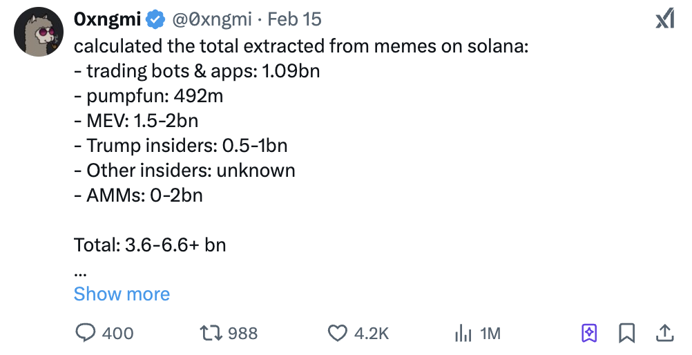Viewport: 692px width, 355px height.
Task: Open the @0xngmi handle link
Action: click(211, 19)
